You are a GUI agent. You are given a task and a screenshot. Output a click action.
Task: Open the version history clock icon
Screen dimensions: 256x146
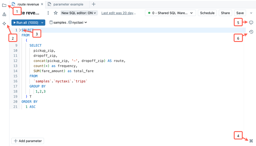(x=251, y=32)
